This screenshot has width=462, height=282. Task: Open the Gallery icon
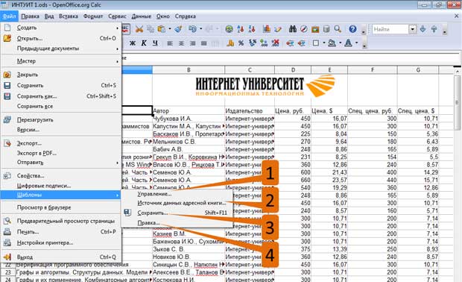315,29
